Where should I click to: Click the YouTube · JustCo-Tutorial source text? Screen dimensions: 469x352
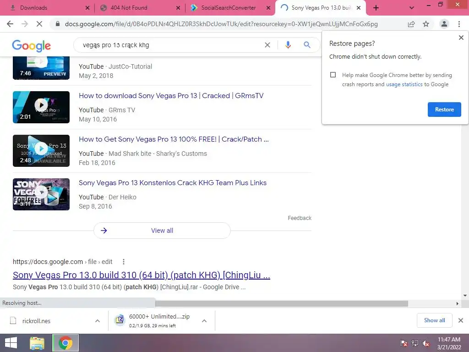click(x=115, y=66)
